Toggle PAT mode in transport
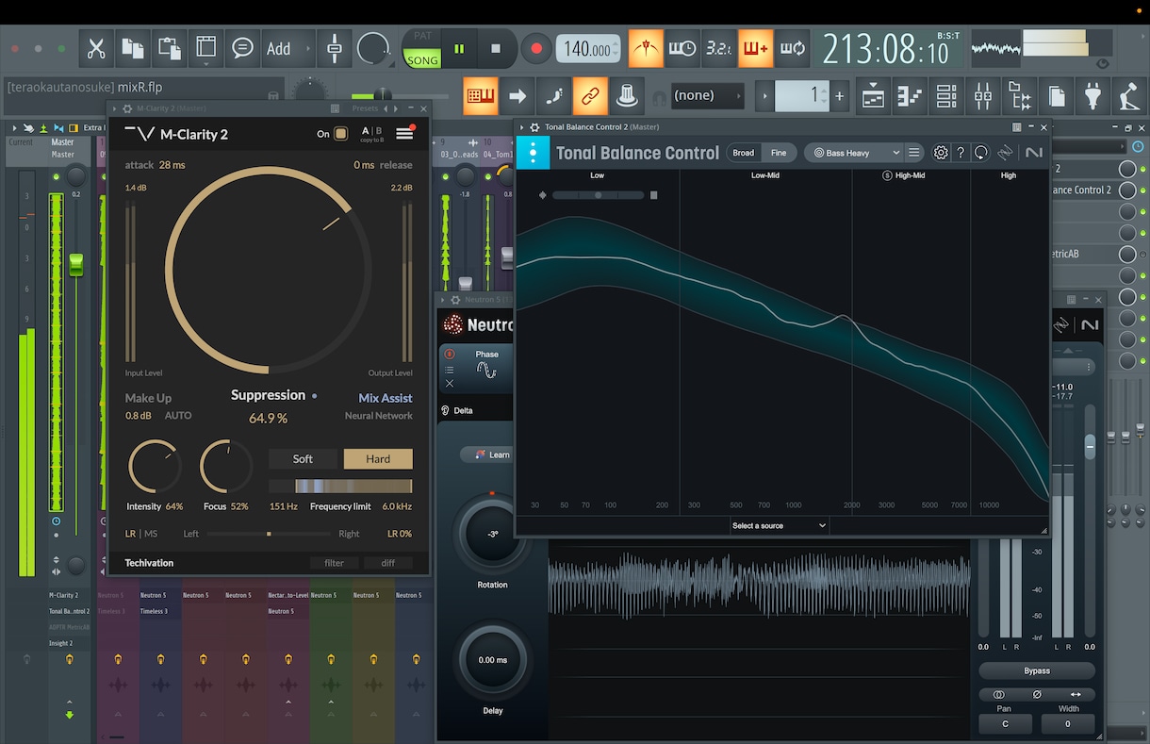The width and height of the screenshot is (1150, 744). click(x=422, y=37)
